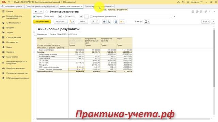Click the expand all groups icon
This screenshot has width=218, height=122.
pyautogui.click(x=93, y=22)
